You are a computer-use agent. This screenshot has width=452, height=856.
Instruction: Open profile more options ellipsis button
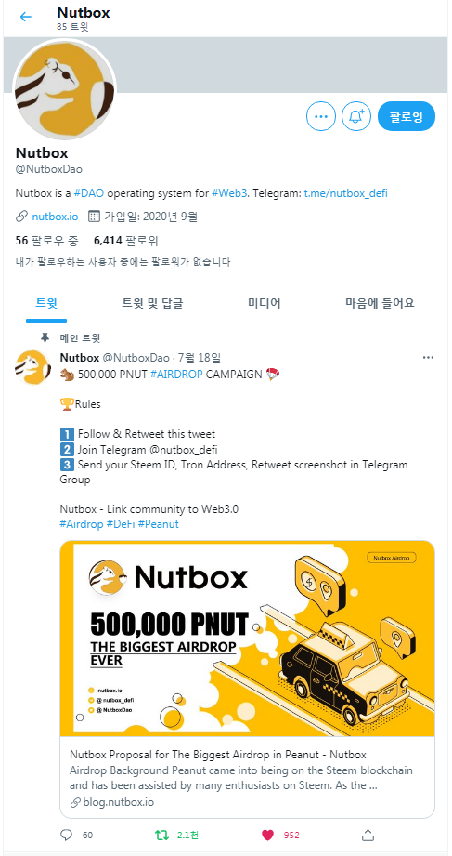point(320,116)
